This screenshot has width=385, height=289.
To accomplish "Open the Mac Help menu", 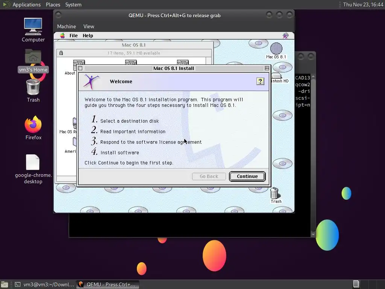I will coord(88,36).
